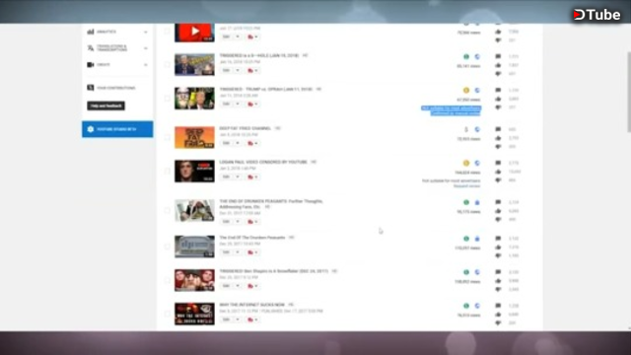
Task: Open Analytics in the sidebar
Action: 106,32
